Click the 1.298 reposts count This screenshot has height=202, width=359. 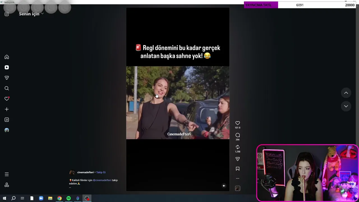[238, 152]
